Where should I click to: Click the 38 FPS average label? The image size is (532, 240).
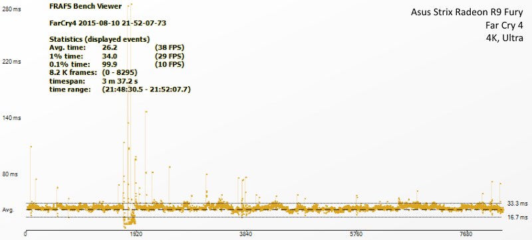pyautogui.click(x=170, y=47)
